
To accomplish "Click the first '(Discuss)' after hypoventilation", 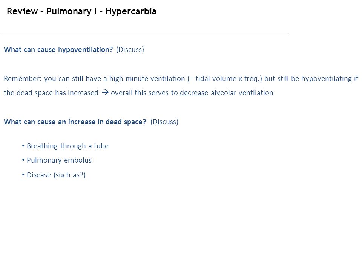I will point(130,50).
